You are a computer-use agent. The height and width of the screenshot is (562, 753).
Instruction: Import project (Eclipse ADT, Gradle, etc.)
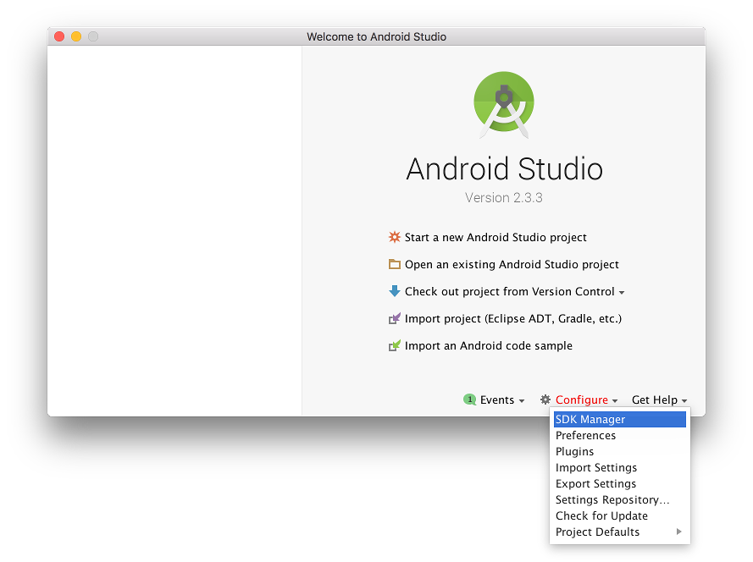coord(513,319)
